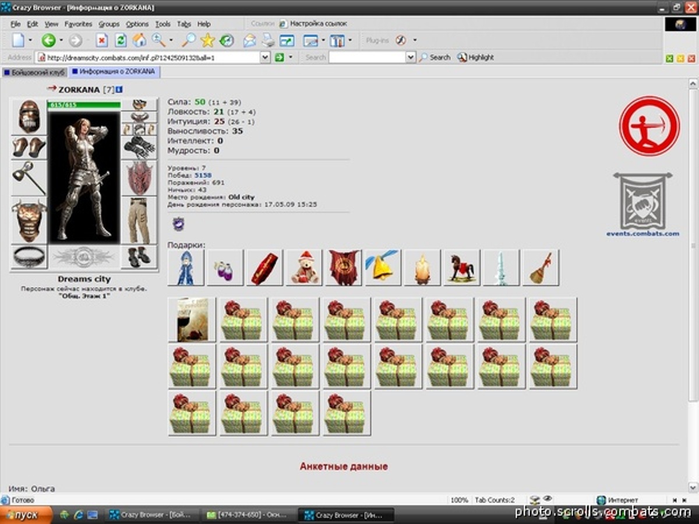The image size is (699, 524).
Task: Click the Search button
Action: [x=435, y=57]
